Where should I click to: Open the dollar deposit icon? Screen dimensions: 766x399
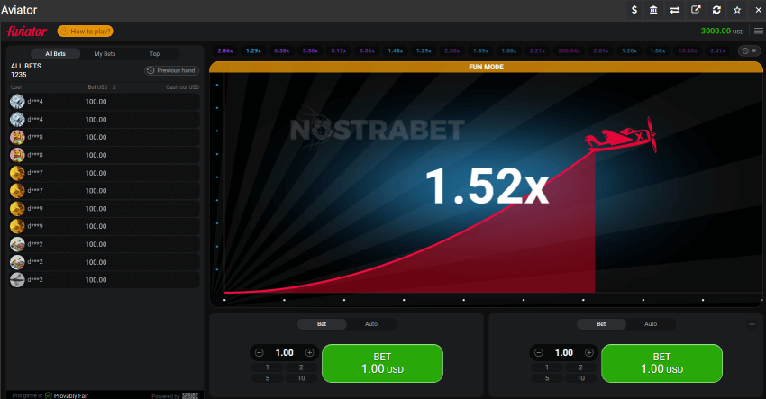pos(634,10)
